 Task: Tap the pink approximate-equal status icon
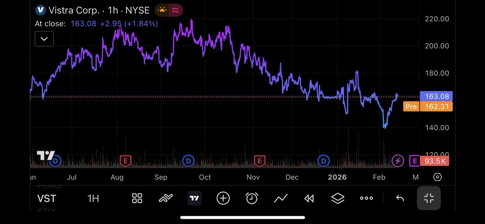tap(175, 10)
